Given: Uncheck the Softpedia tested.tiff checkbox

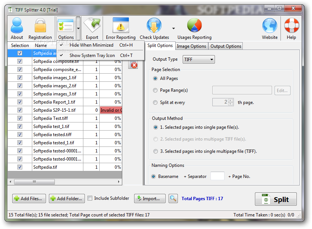Looking at the screenshot, I should coord(20,134).
